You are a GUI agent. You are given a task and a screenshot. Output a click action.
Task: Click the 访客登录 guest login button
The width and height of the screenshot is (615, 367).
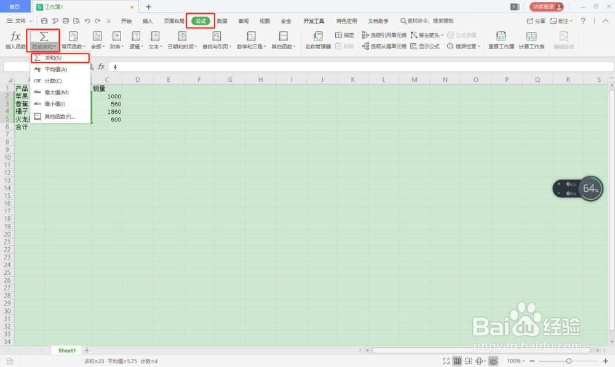pos(547,7)
